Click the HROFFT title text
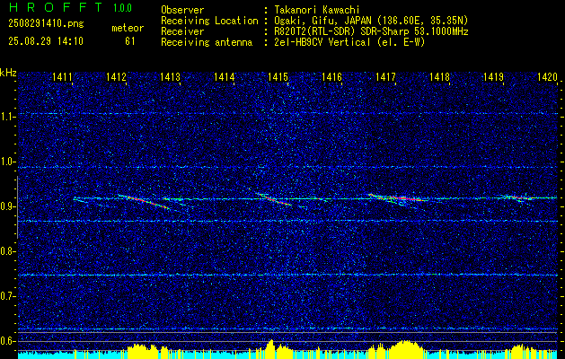The width and height of the screenshot is (565, 359). (56, 7)
